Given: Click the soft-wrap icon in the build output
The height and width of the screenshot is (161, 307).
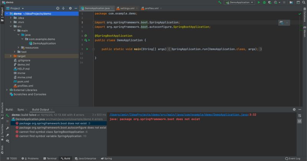Looking at the screenshot, I should click(300, 116).
